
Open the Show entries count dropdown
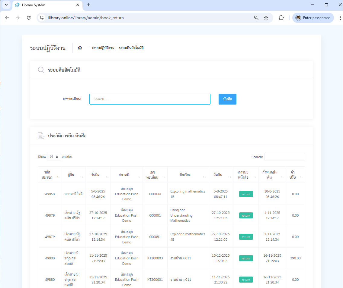(54, 157)
